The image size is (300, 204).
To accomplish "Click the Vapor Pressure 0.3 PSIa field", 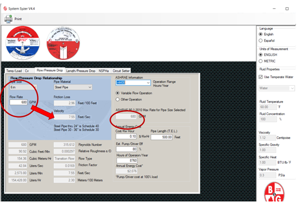I will point(267,175).
